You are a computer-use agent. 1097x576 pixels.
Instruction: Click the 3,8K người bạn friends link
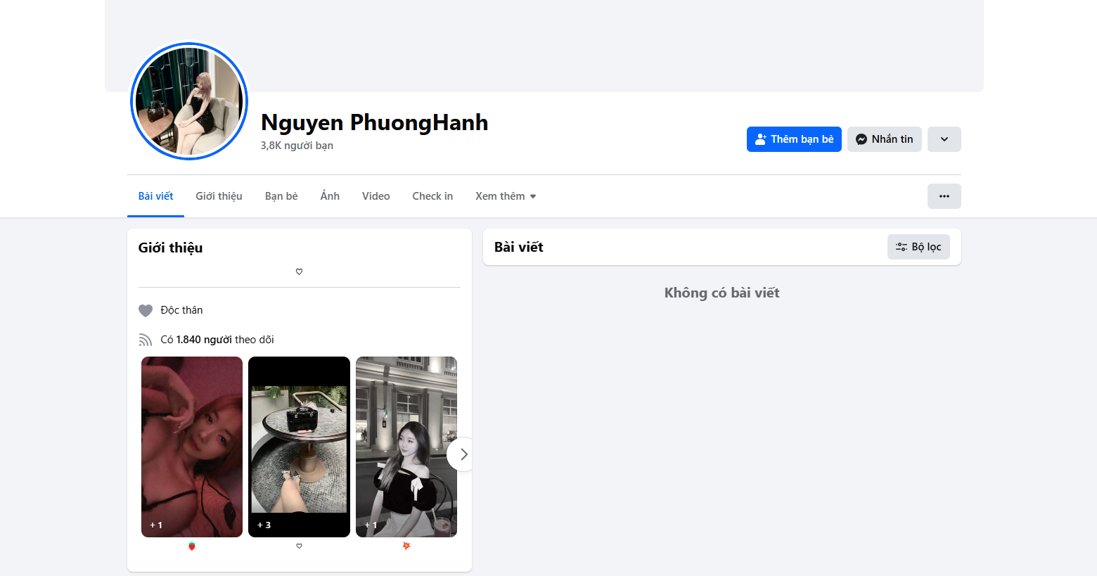(x=297, y=146)
